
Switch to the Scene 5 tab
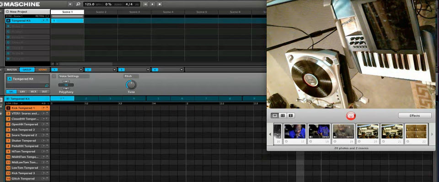click(202, 12)
